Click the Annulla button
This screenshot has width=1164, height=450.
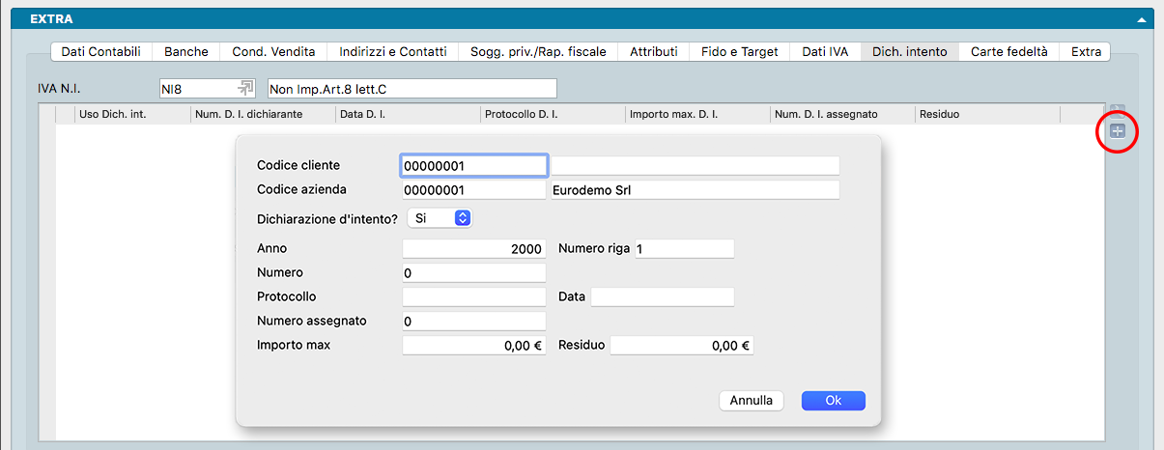pos(752,401)
